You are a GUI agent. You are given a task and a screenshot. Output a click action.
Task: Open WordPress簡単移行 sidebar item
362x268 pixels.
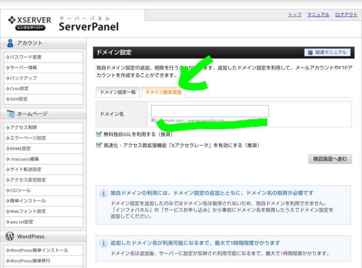43,261
